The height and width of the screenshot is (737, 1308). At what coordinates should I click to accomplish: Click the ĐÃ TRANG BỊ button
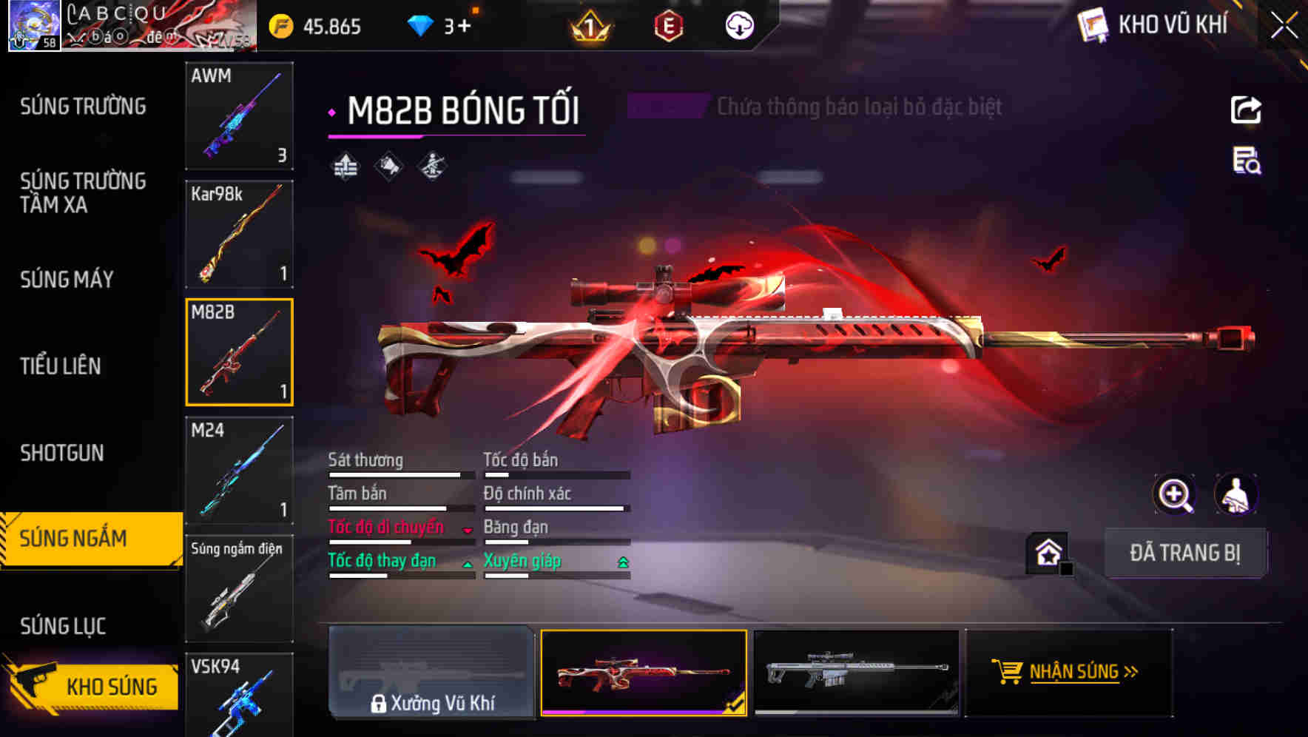click(x=1185, y=553)
